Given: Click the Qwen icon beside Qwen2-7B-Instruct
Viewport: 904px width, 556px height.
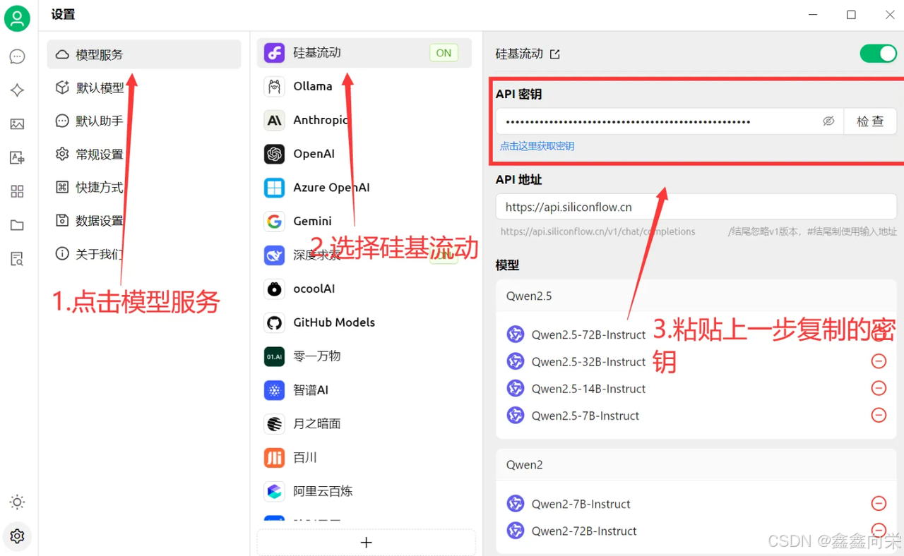Looking at the screenshot, I should click(516, 504).
